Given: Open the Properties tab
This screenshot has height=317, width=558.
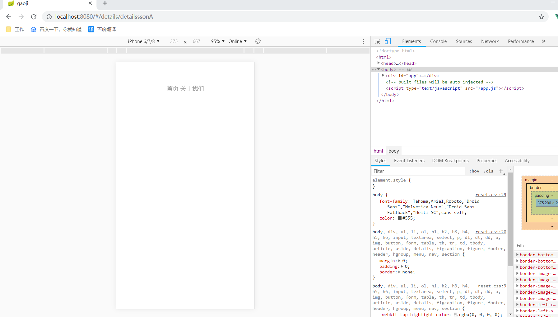Looking at the screenshot, I should point(487,161).
